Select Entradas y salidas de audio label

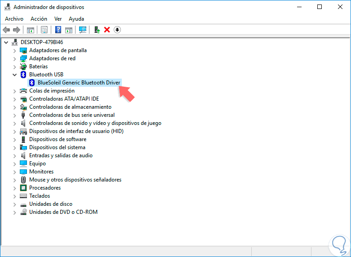point(61,155)
